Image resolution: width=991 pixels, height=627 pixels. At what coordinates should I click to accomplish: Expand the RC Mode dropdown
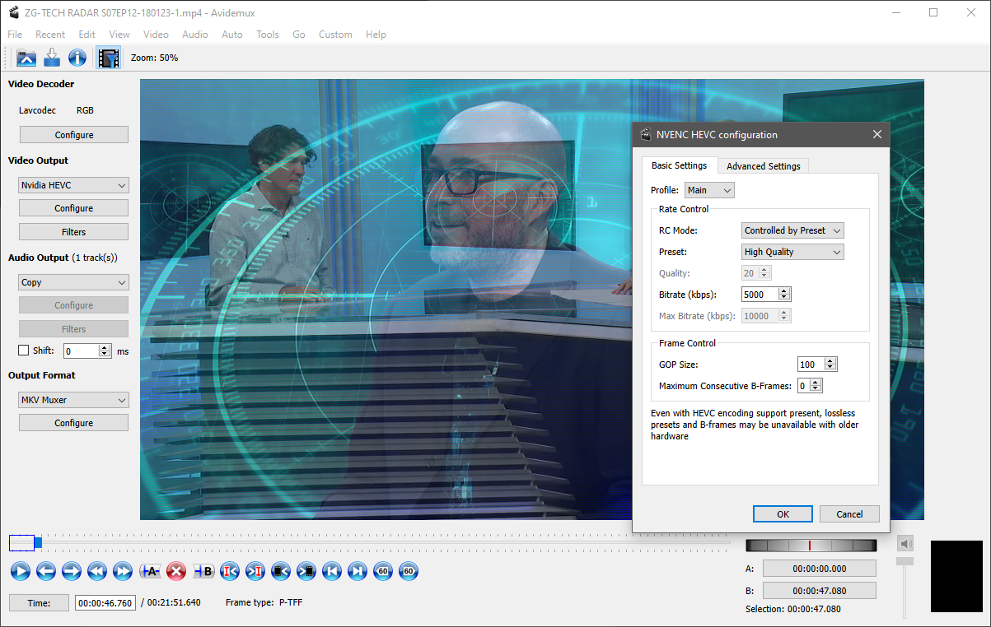pyautogui.click(x=792, y=231)
